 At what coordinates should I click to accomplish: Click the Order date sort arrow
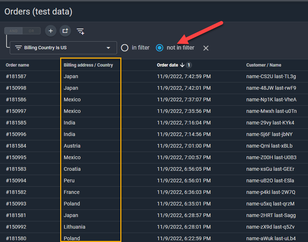(182, 65)
